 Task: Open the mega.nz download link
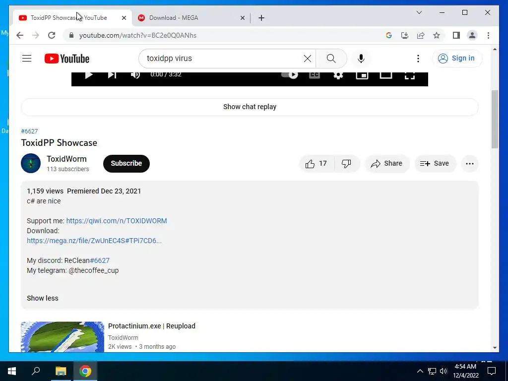click(94, 241)
